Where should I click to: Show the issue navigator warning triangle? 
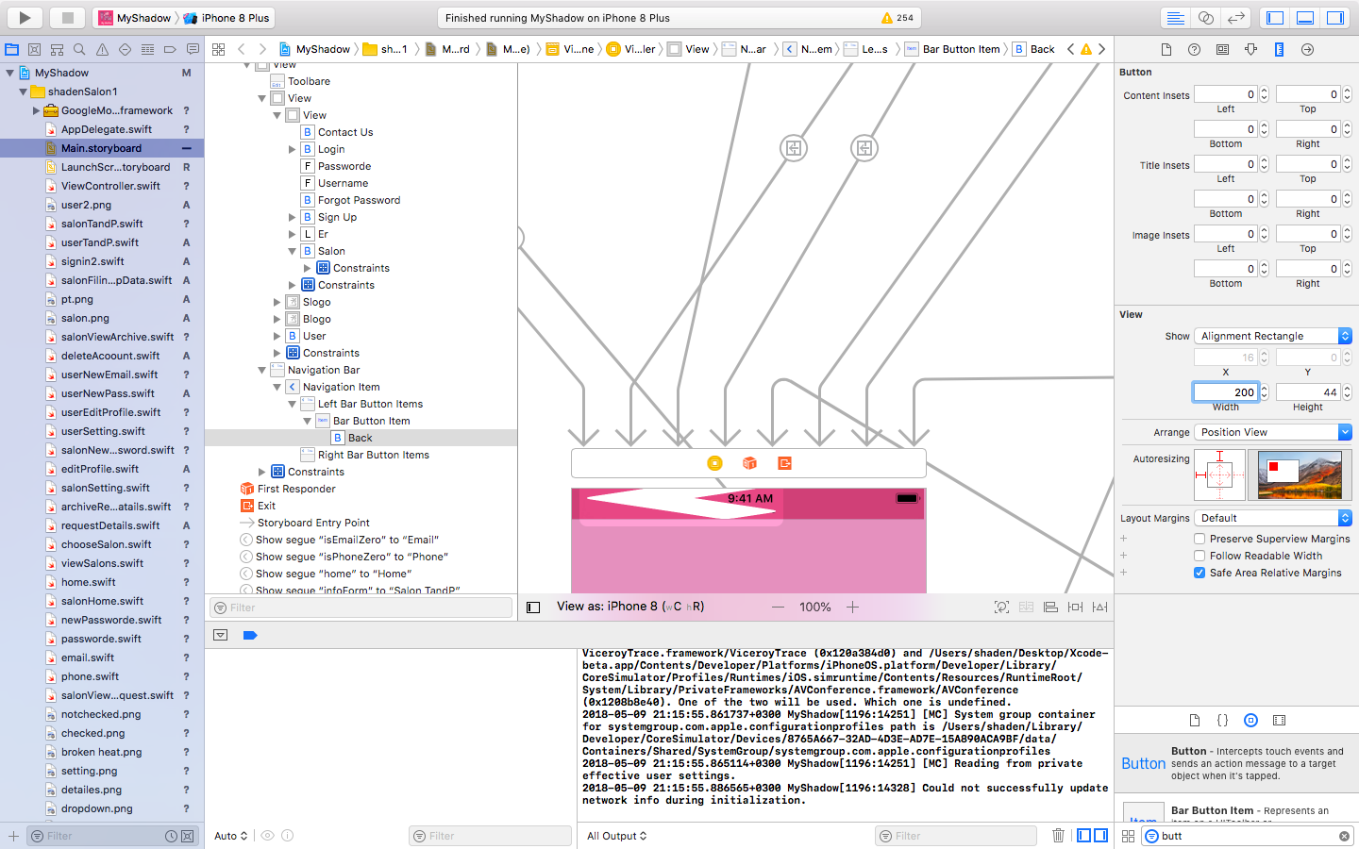pyautogui.click(x=102, y=49)
